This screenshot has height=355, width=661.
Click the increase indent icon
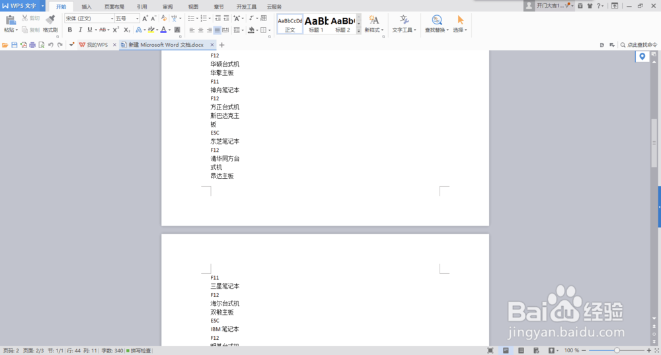(x=226, y=18)
